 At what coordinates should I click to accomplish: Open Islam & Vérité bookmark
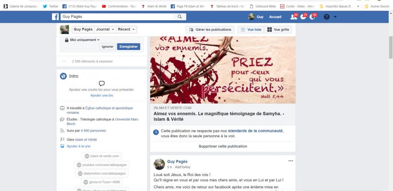154,6
